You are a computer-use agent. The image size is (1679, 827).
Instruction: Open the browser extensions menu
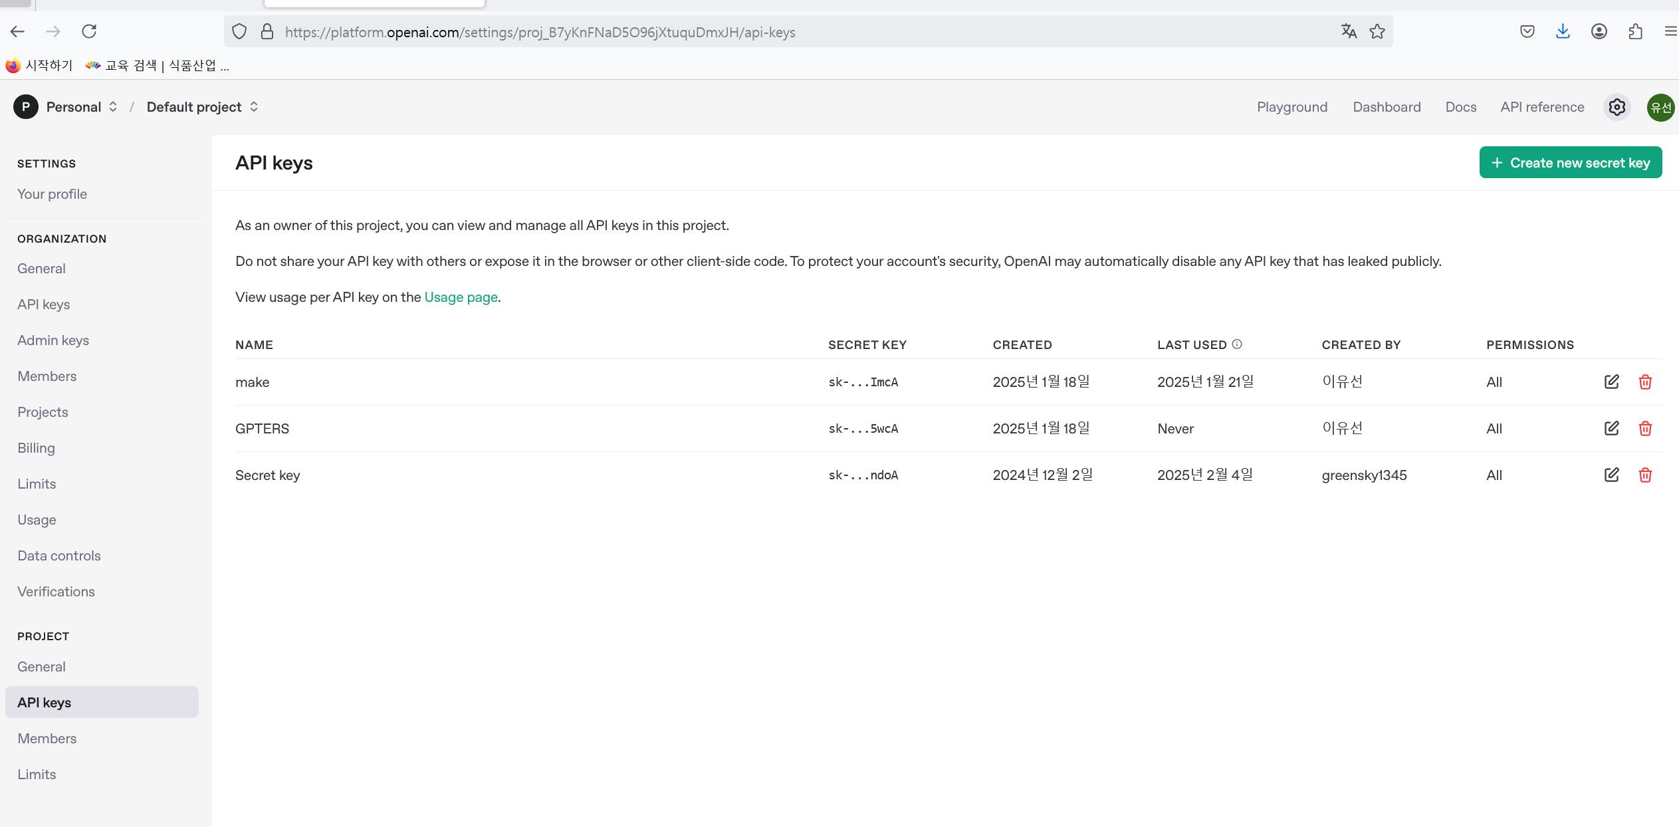point(1635,31)
